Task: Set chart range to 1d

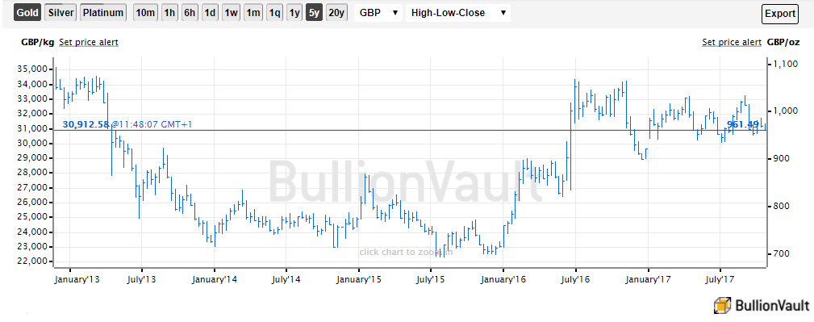Action: [x=210, y=13]
